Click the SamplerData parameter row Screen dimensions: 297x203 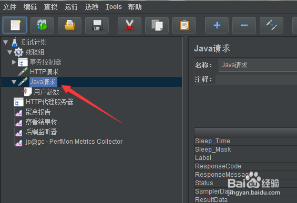click(x=246, y=191)
